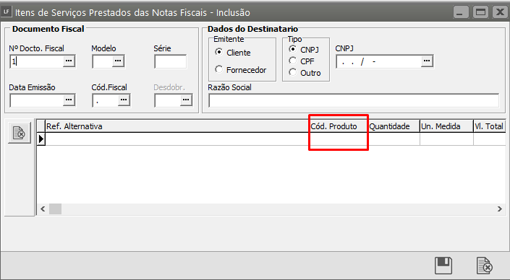Open the Modelo lookup ellipsis button
This screenshot has height=280, width=510.
tap(118, 61)
